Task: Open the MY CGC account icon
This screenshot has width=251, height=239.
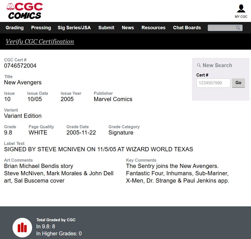Action: click(241, 11)
